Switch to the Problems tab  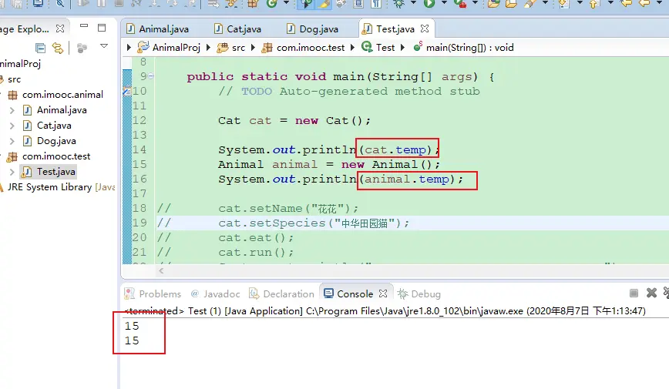coord(160,293)
